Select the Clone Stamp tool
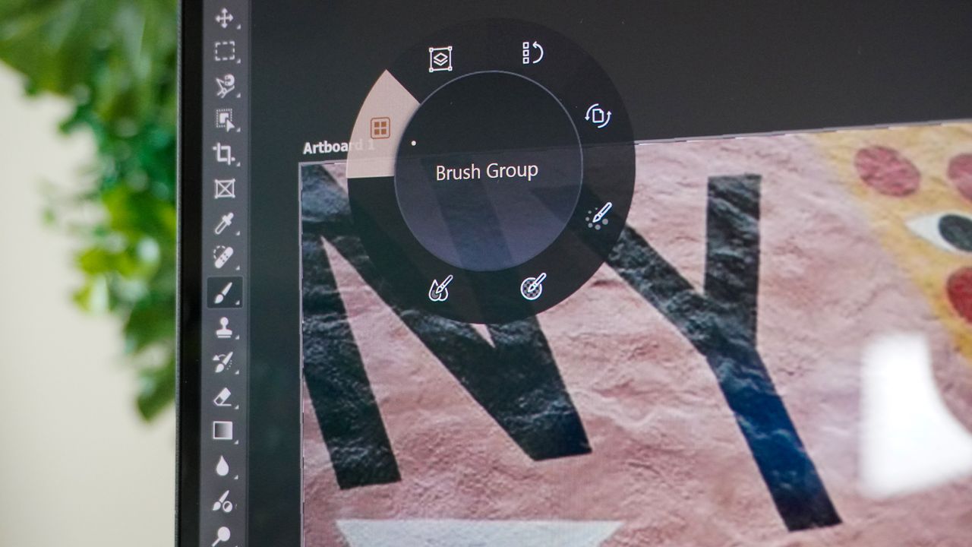Screen dimensions: 972x547 click(x=224, y=328)
